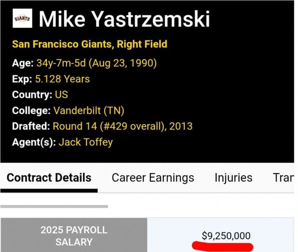The width and height of the screenshot is (298, 252).
Task: Click the 2025 Payroll Salary label cell
Action: [74, 236]
